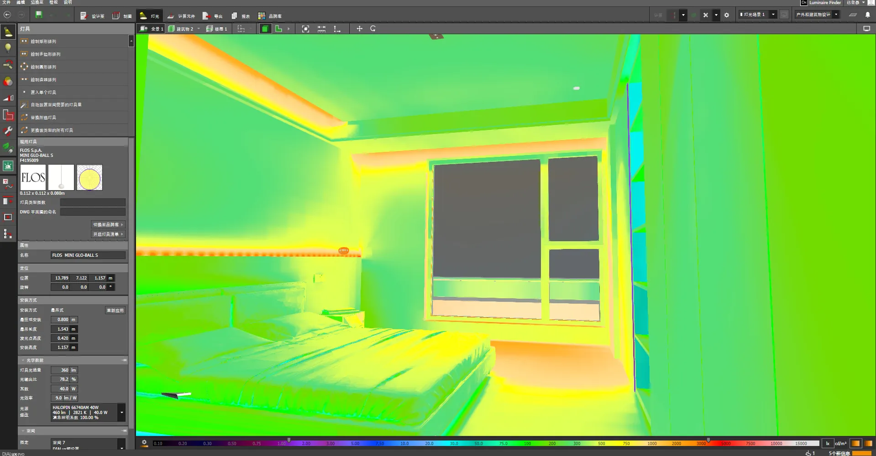The image size is (876, 456).
Task: Open the green leaf energy tool
Action: tap(8, 148)
